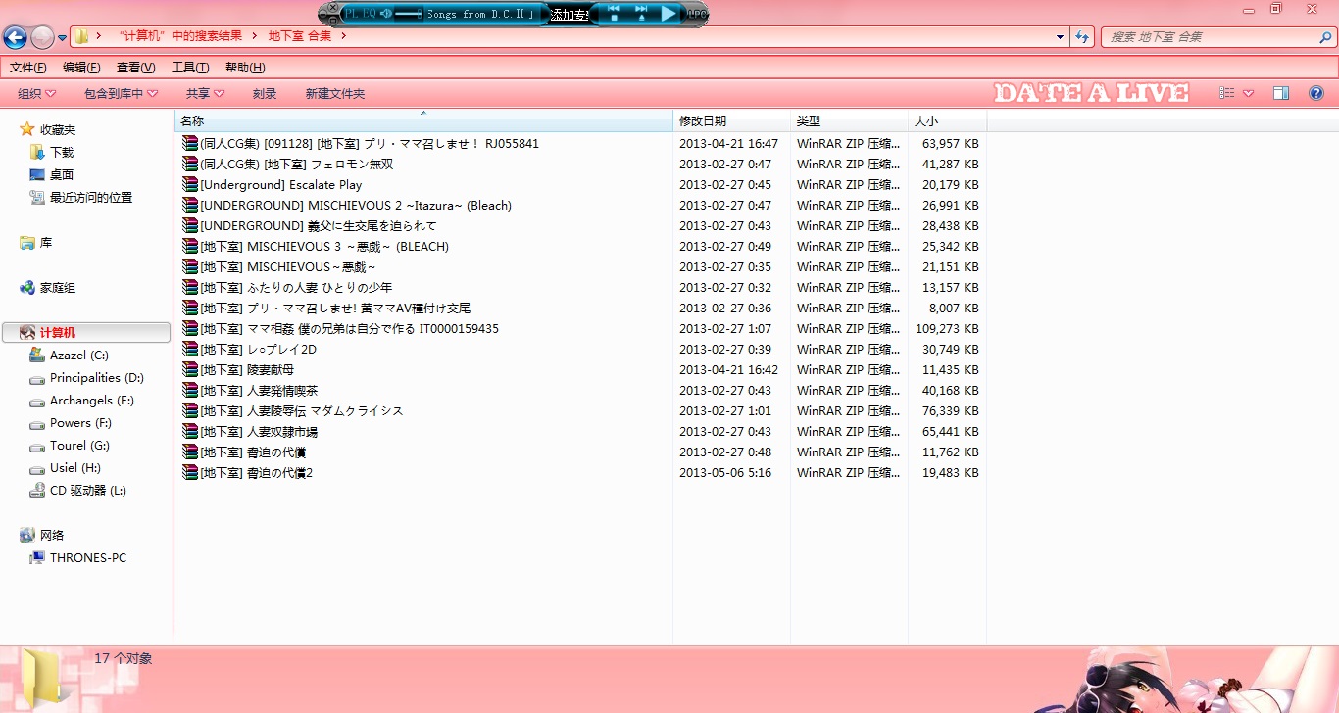Go back with the Back arrow button
This screenshot has width=1339, height=713.
[x=15, y=37]
